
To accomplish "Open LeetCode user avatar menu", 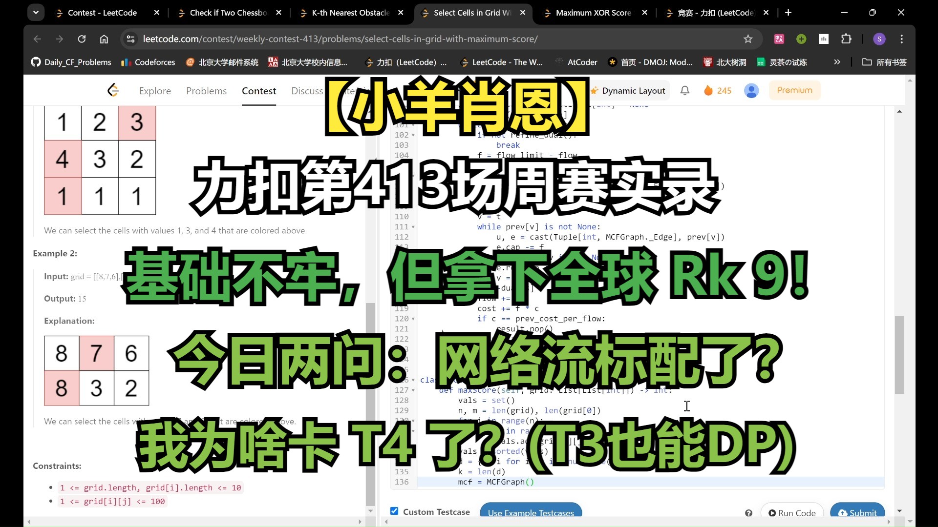I will tap(751, 90).
